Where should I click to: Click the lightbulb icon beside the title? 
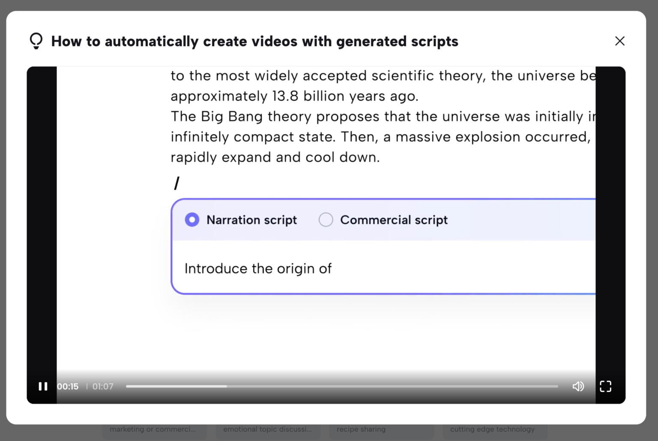point(36,41)
